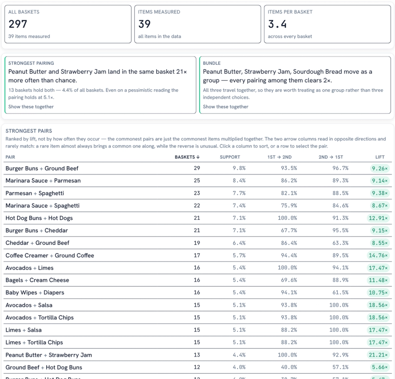This screenshot has height=379, width=395.
Task: Click the 10.75× lift badge
Action: click(378, 292)
